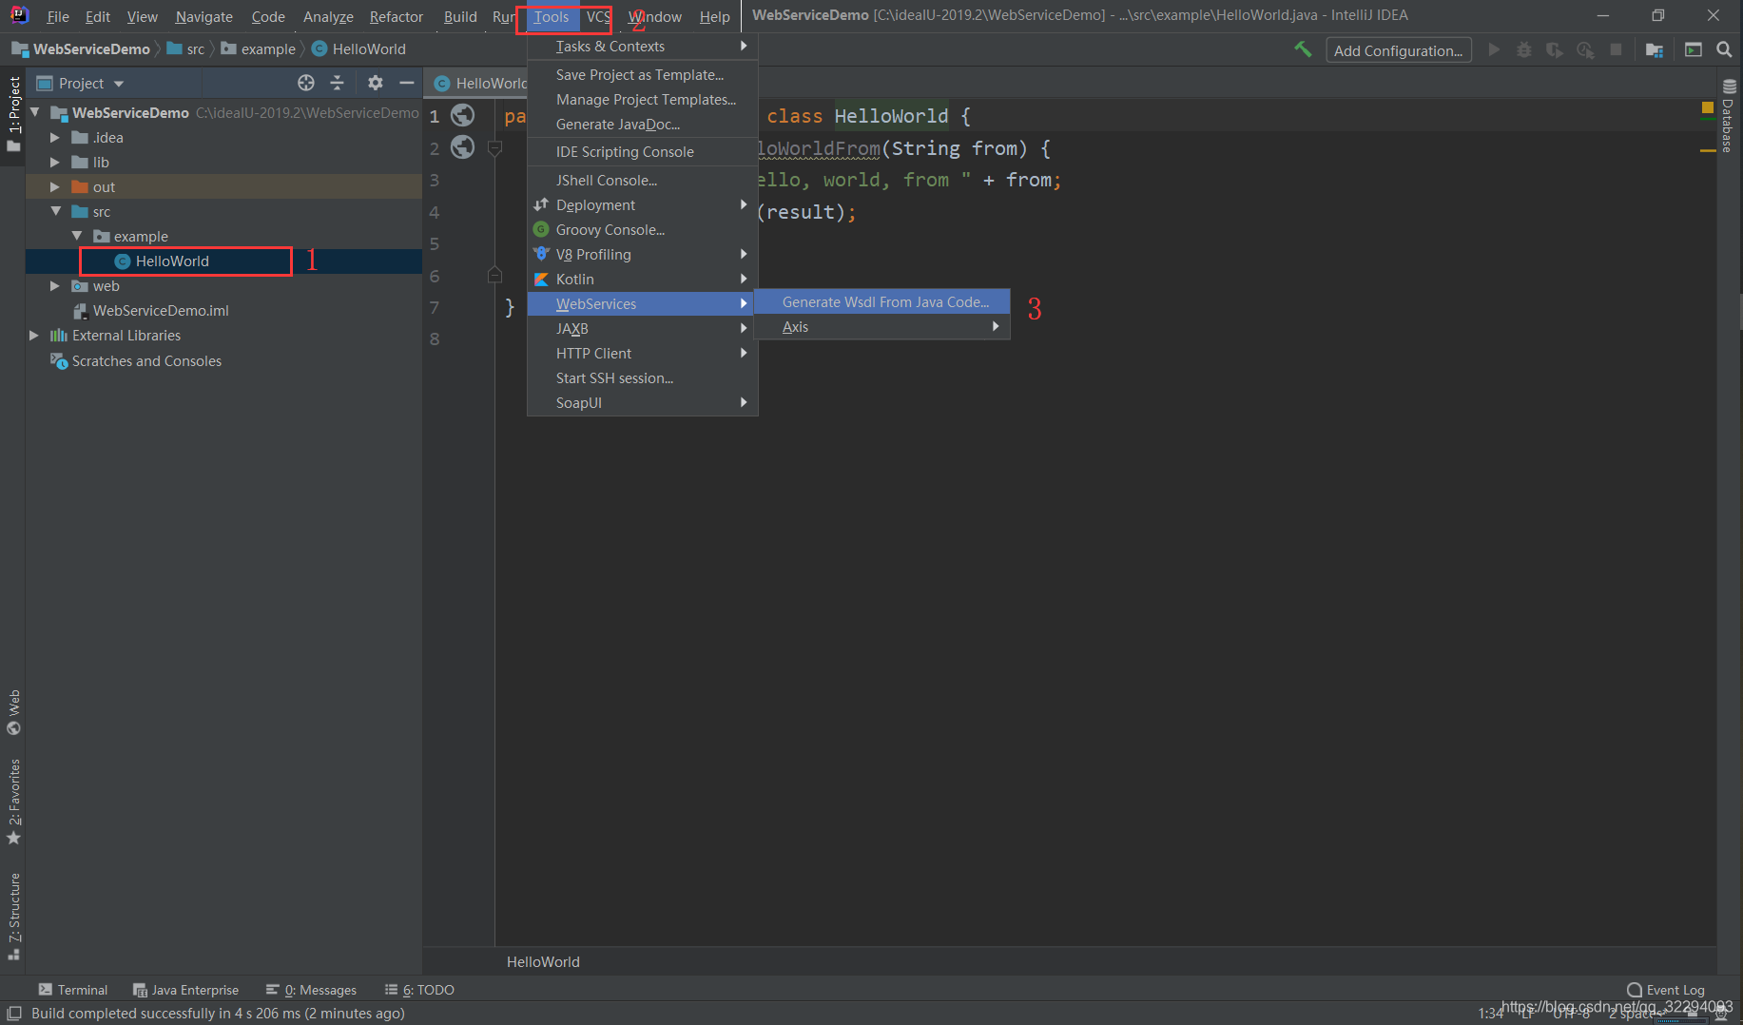Choose the SoapUI menu entry
The width and height of the screenshot is (1743, 1025).
point(642,402)
